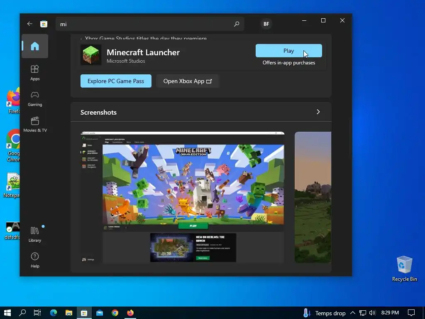Viewport: 425px width, 319px height.
Task: Click the volume speaker icon in tray
Action: (x=372, y=313)
